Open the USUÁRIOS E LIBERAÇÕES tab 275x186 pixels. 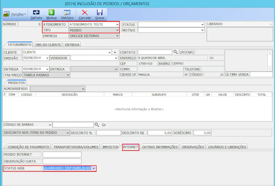tap(227, 147)
